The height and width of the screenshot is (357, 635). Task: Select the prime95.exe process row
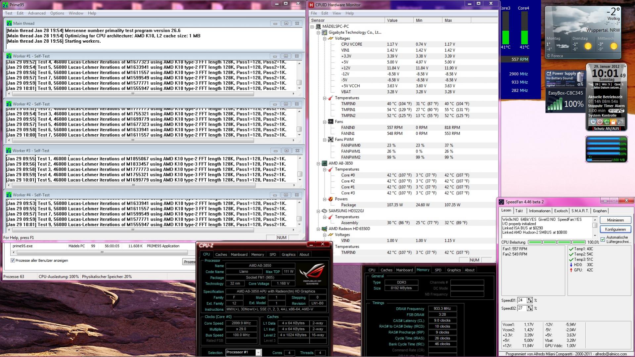coord(99,246)
